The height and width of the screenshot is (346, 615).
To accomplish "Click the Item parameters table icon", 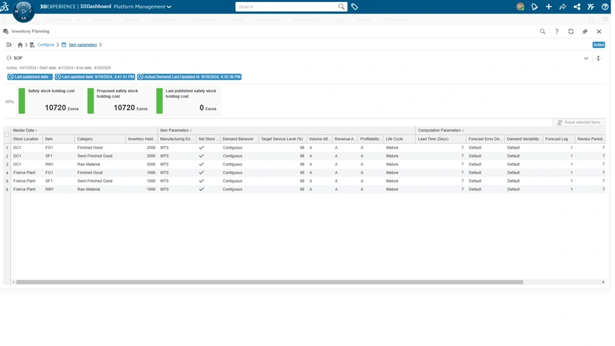I will point(64,45).
